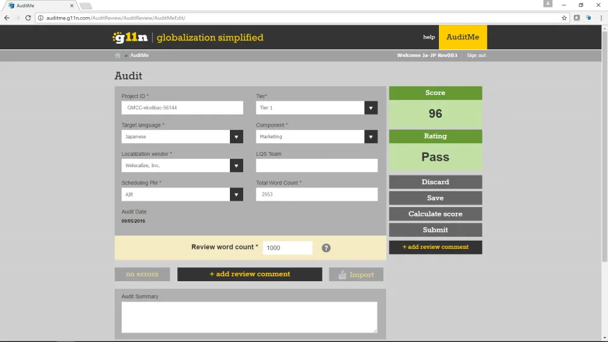Click the Pass rating text
Viewport: 608px width, 342px height.
[436, 157]
